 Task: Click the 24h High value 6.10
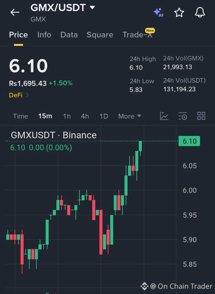coord(136,67)
